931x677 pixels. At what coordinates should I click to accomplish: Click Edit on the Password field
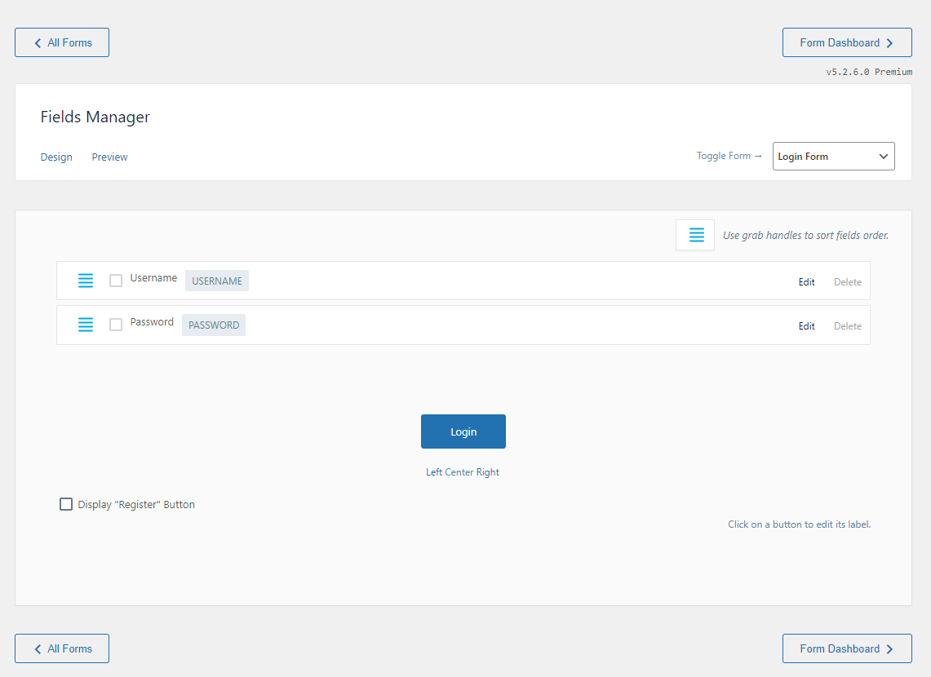point(806,325)
